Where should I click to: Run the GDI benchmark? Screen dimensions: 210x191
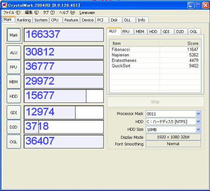coord(14,113)
